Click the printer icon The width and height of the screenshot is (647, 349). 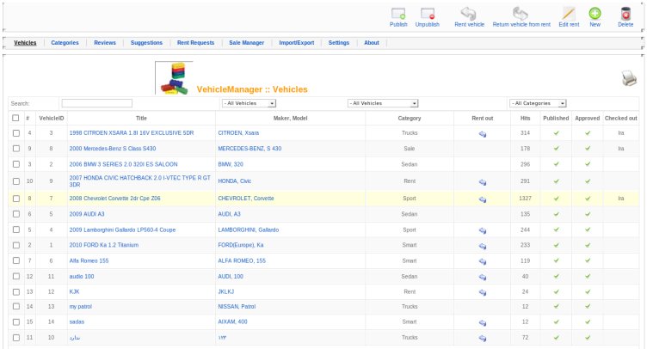pos(629,78)
